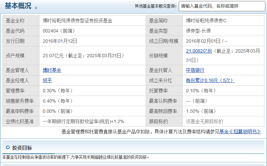Click the 发行日期 label cell

pyautogui.click(x=21, y=41)
